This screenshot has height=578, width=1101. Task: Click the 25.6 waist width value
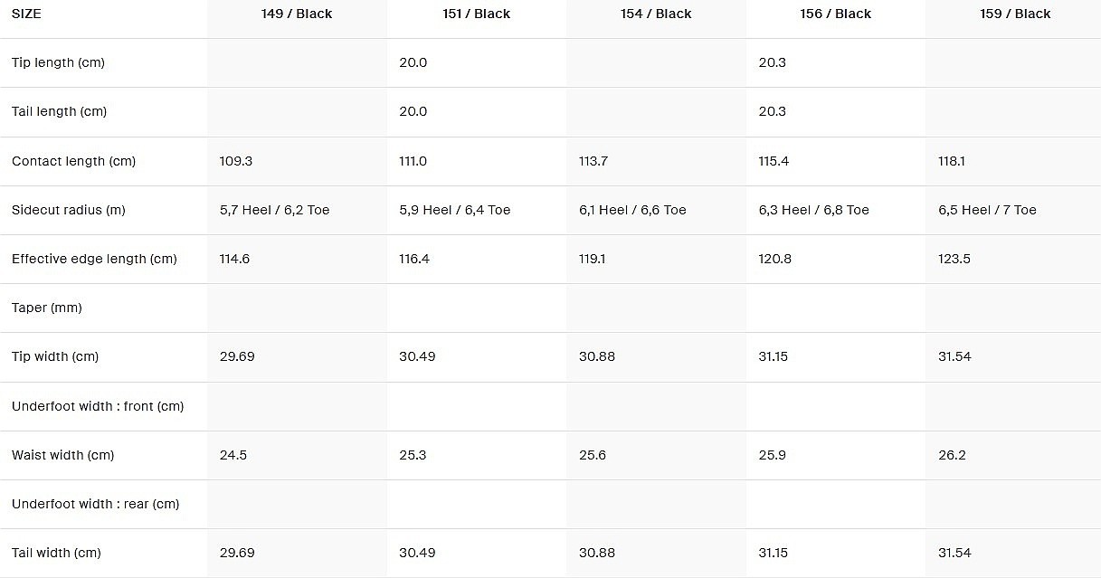(x=593, y=455)
